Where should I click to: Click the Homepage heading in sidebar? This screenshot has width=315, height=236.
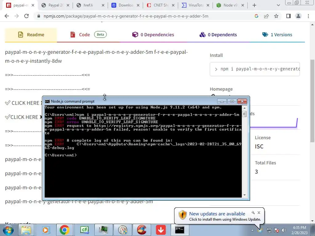pyautogui.click(x=221, y=89)
